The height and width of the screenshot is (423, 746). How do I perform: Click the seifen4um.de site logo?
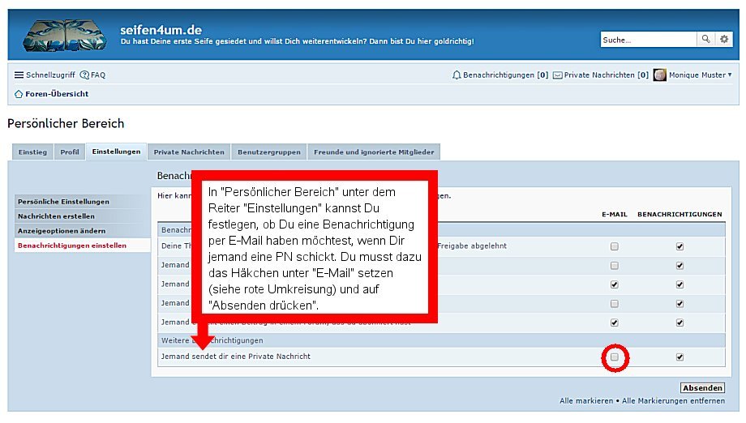point(64,35)
